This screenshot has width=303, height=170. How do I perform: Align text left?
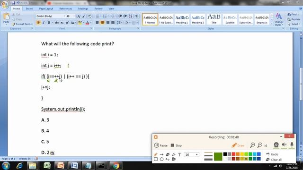[x=97, y=23]
